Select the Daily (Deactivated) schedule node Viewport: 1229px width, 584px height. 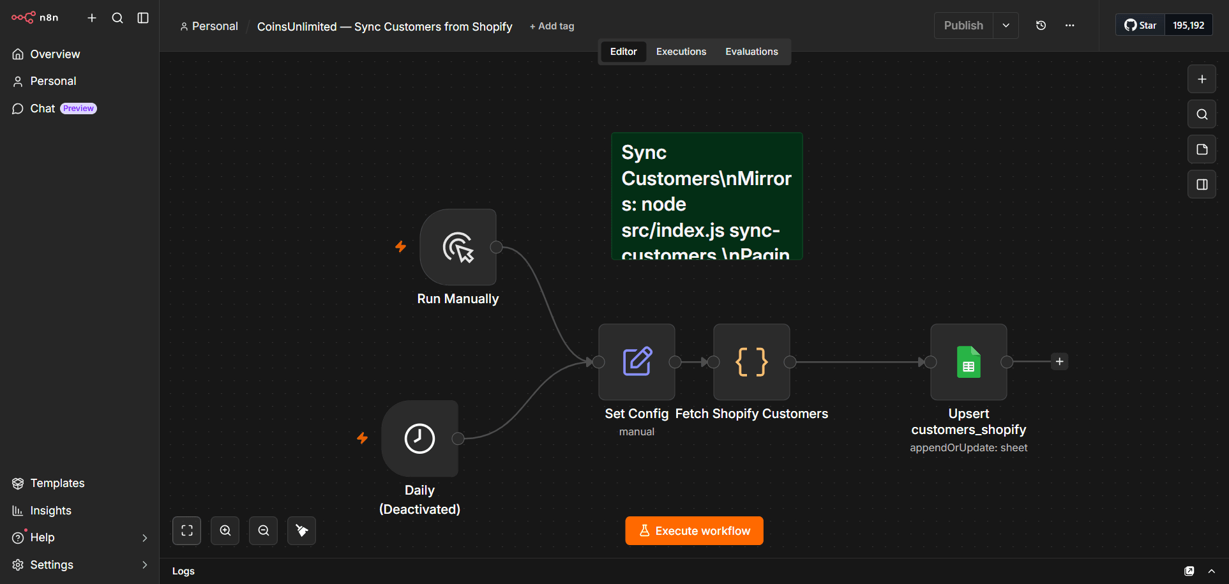419,438
